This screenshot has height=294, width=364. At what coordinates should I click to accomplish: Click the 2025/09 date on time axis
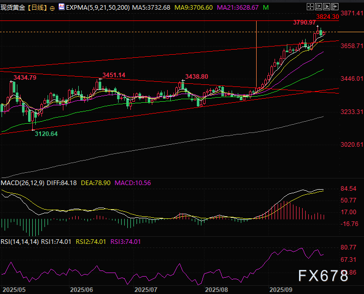pos(280,289)
